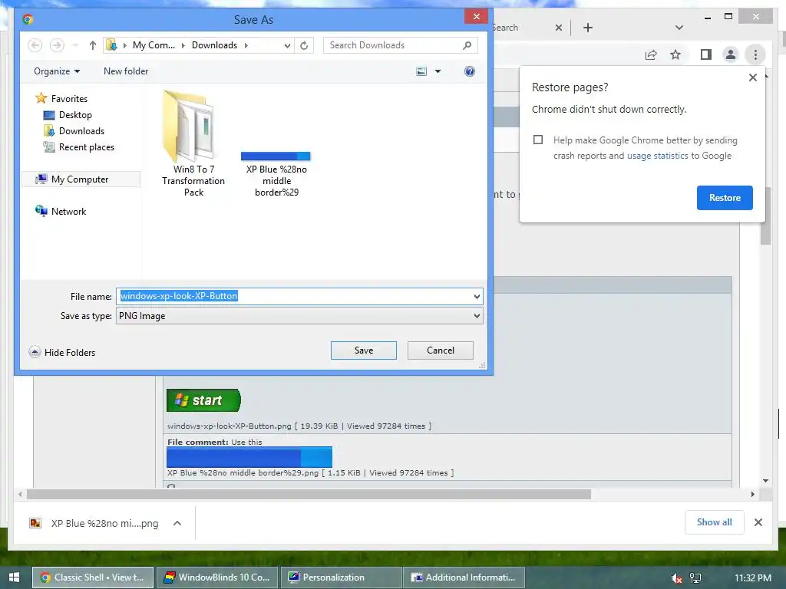786x589 pixels.
Task: Select the My Com... breadcrumb segment
Action: click(154, 45)
